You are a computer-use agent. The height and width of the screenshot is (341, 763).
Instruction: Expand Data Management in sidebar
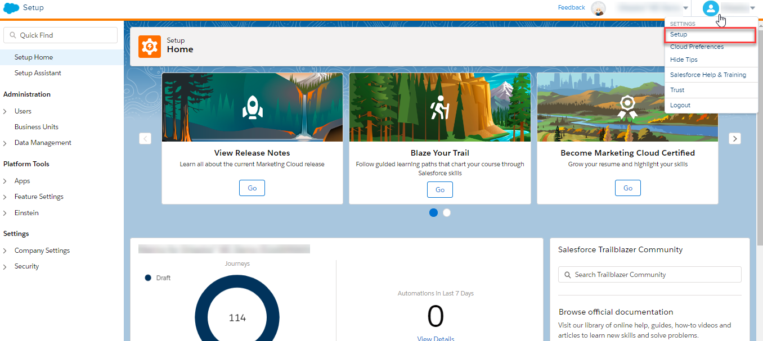[5, 143]
